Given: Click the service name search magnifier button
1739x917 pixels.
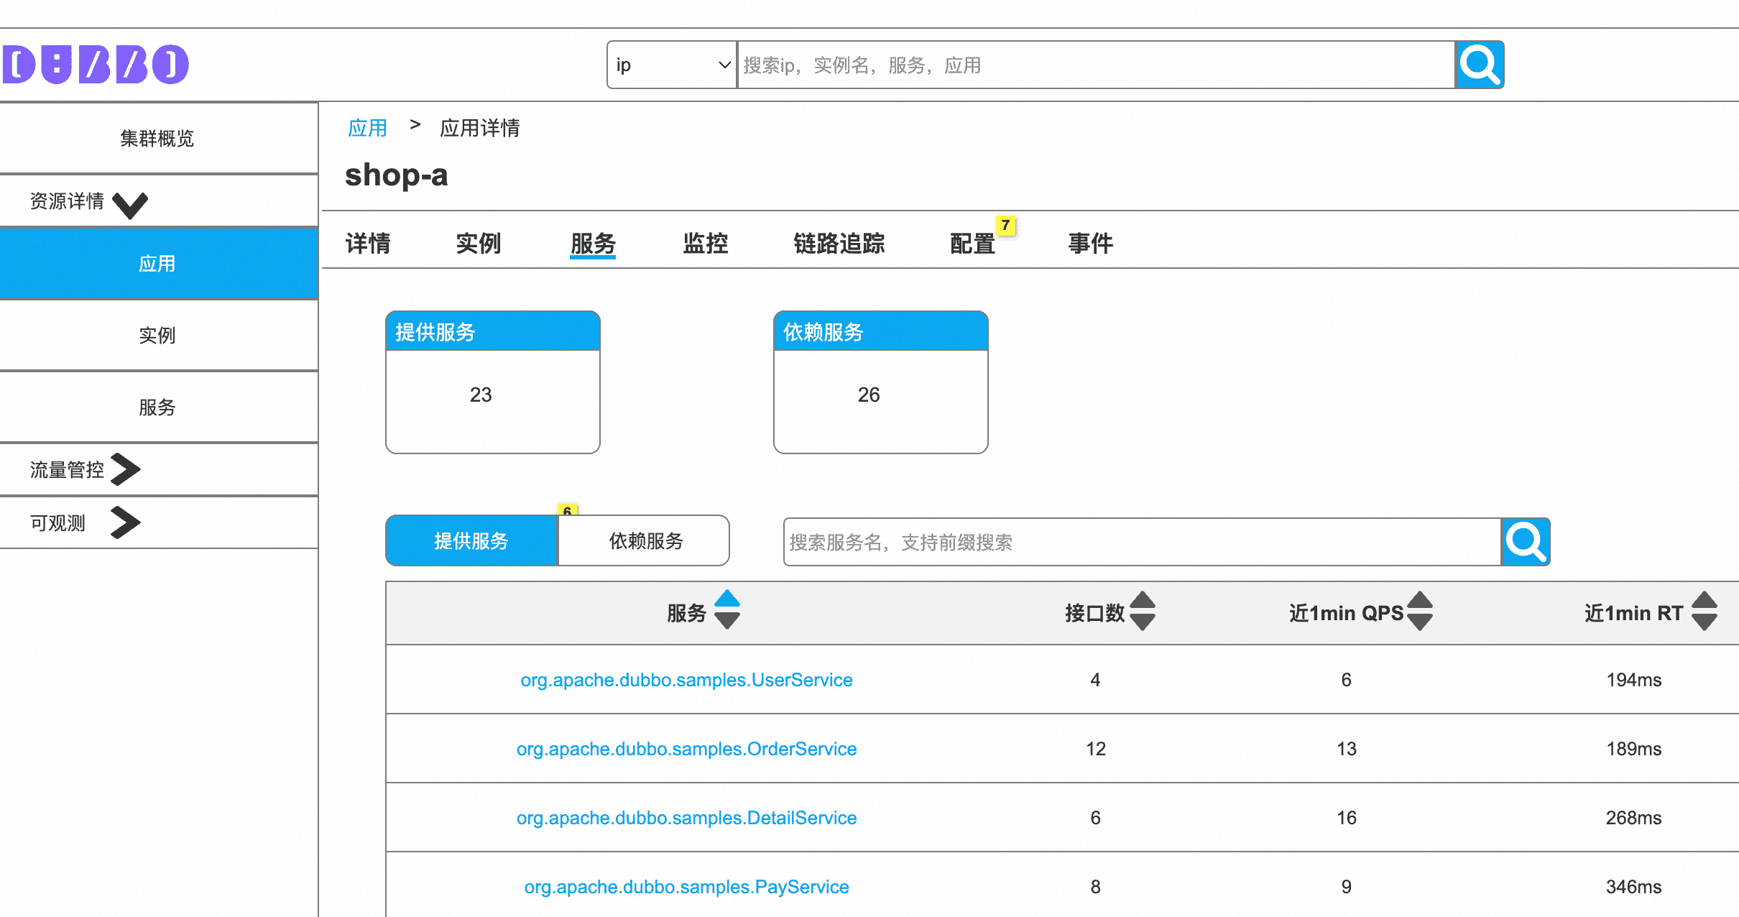Looking at the screenshot, I should pyautogui.click(x=1525, y=542).
